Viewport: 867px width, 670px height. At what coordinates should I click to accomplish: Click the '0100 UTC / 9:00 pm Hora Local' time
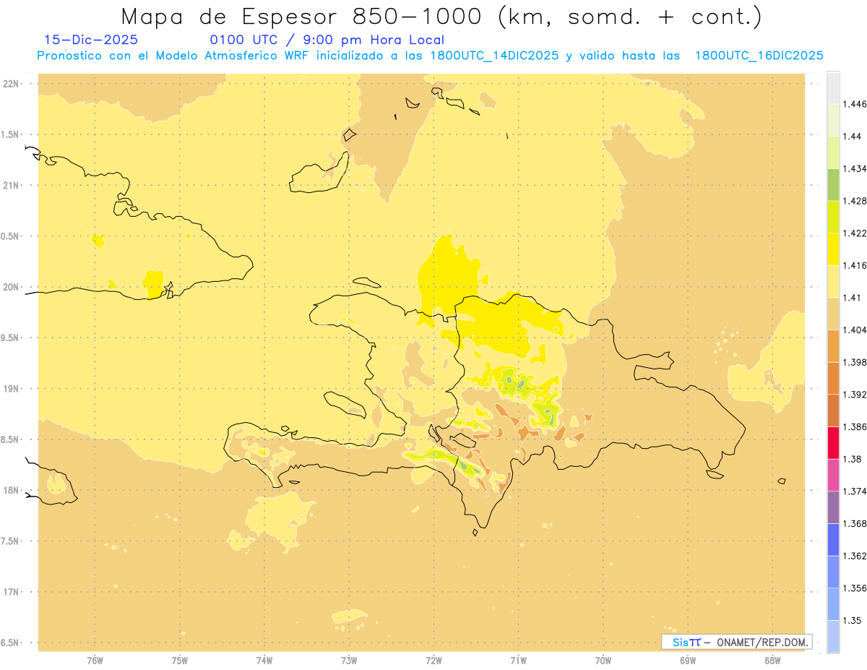[327, 40]
